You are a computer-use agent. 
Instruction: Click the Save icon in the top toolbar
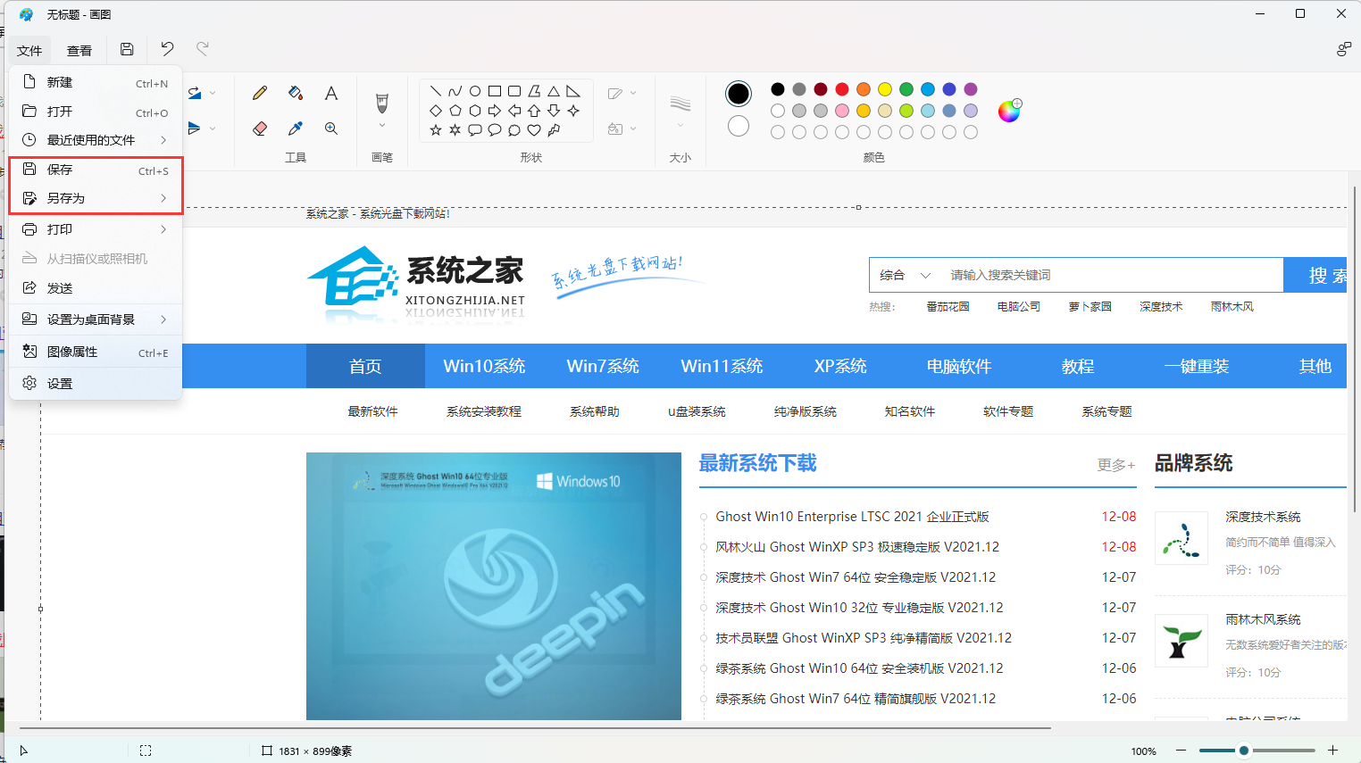(126, 49)
